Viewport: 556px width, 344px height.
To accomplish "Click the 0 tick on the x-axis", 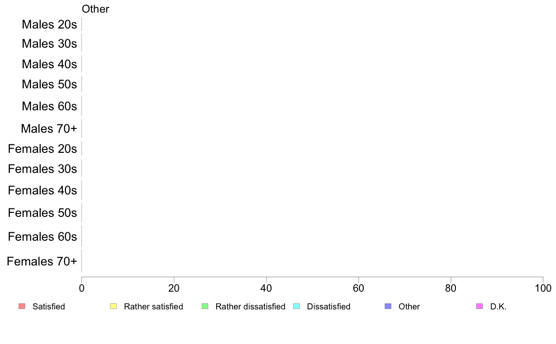I will click(81, 288).
